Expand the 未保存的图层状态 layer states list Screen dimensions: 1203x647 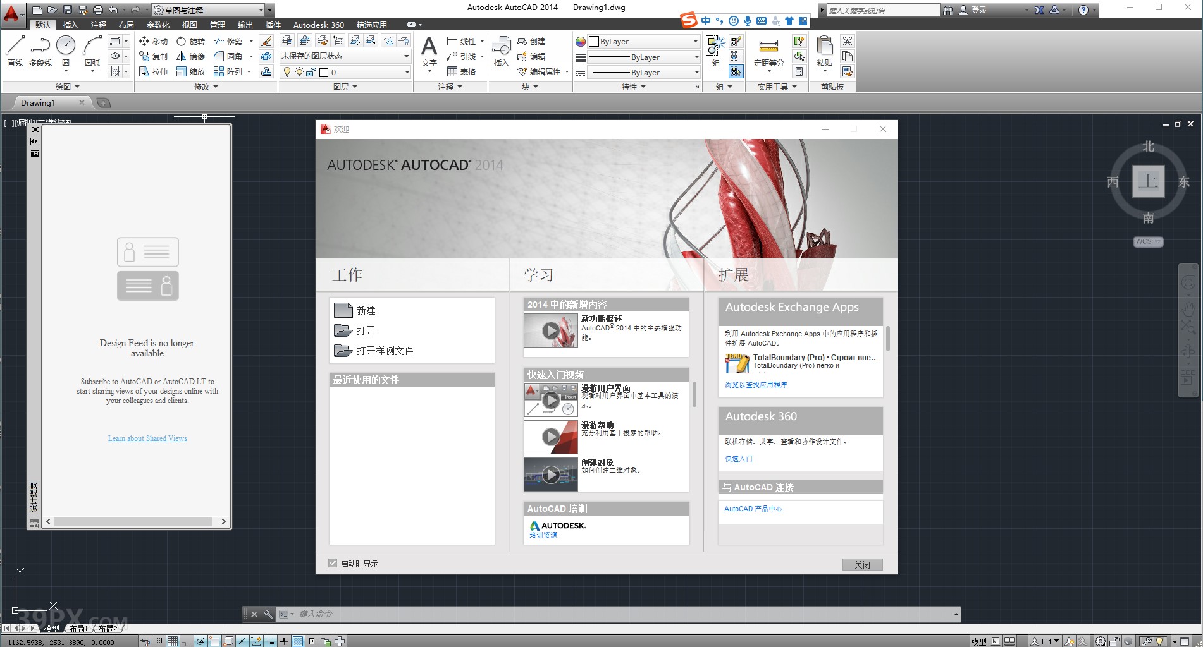point(405,56)
